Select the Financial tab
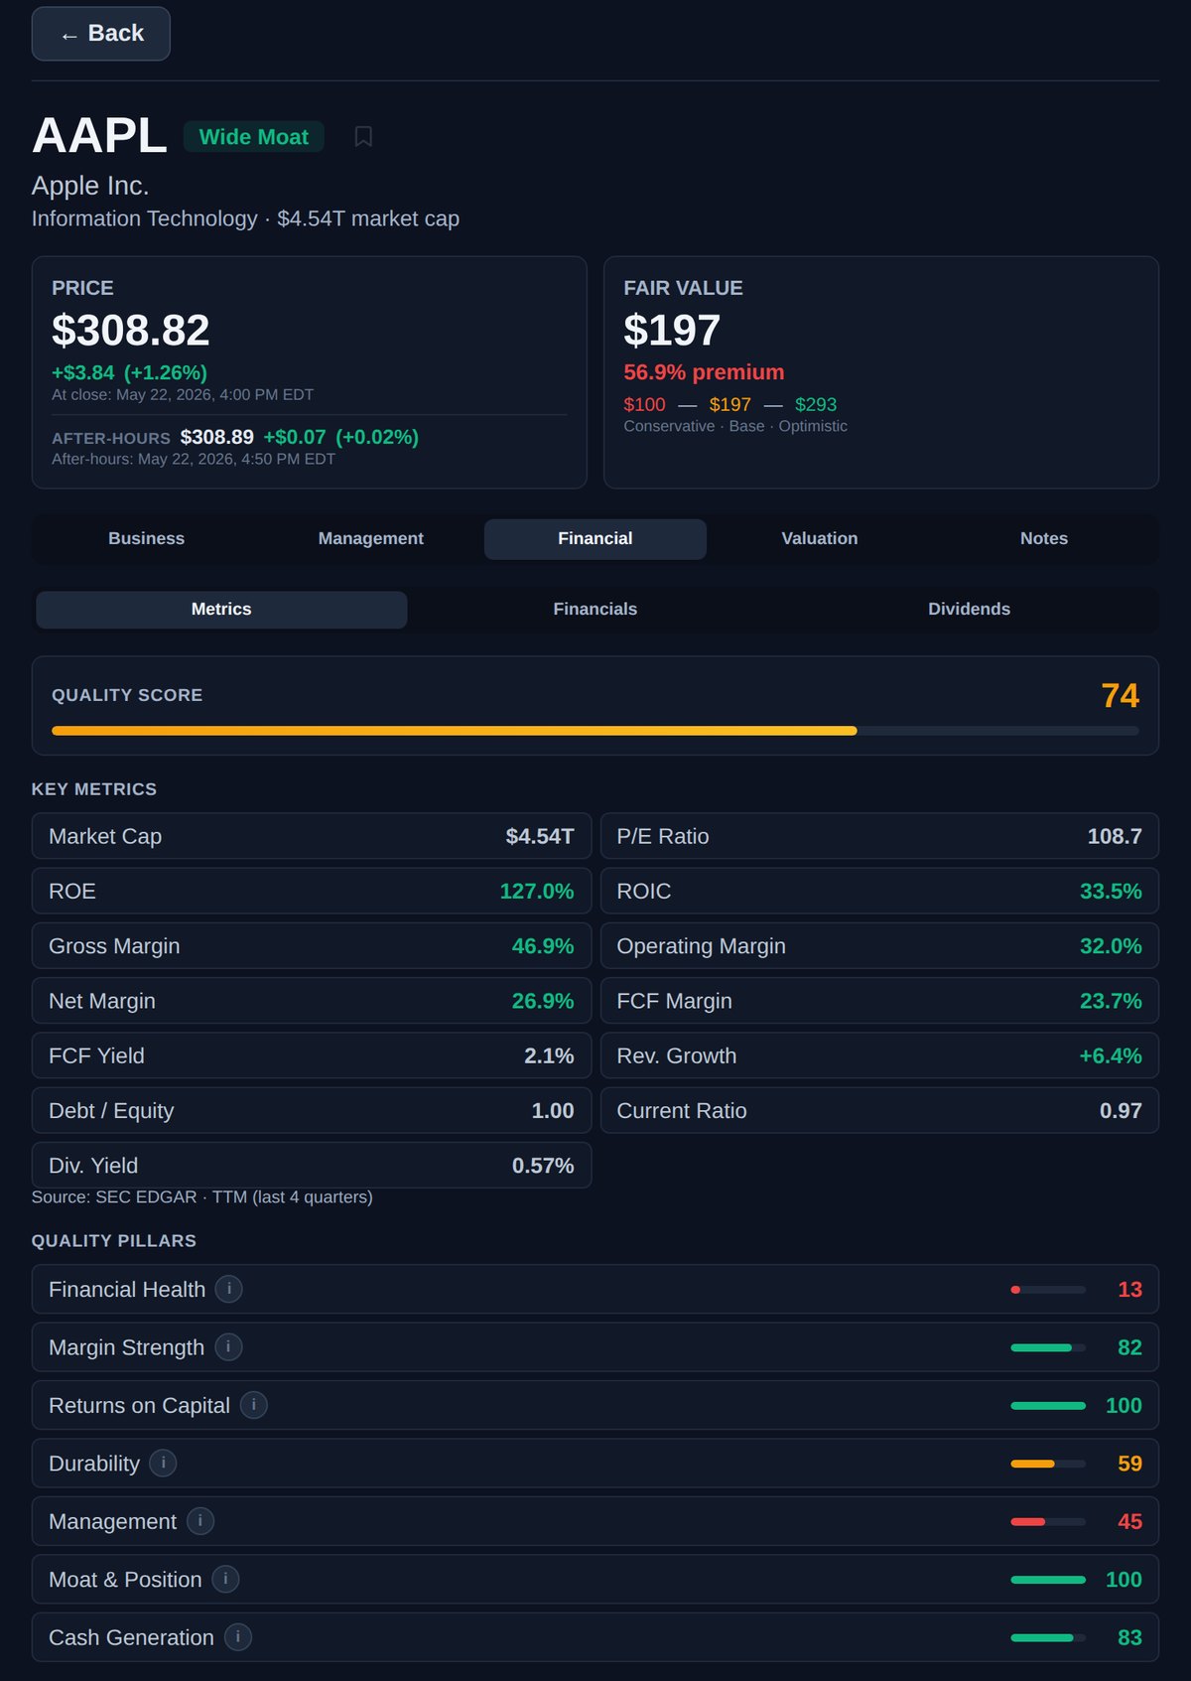This screenshot has width=1191, height=1681. point(595,538)
